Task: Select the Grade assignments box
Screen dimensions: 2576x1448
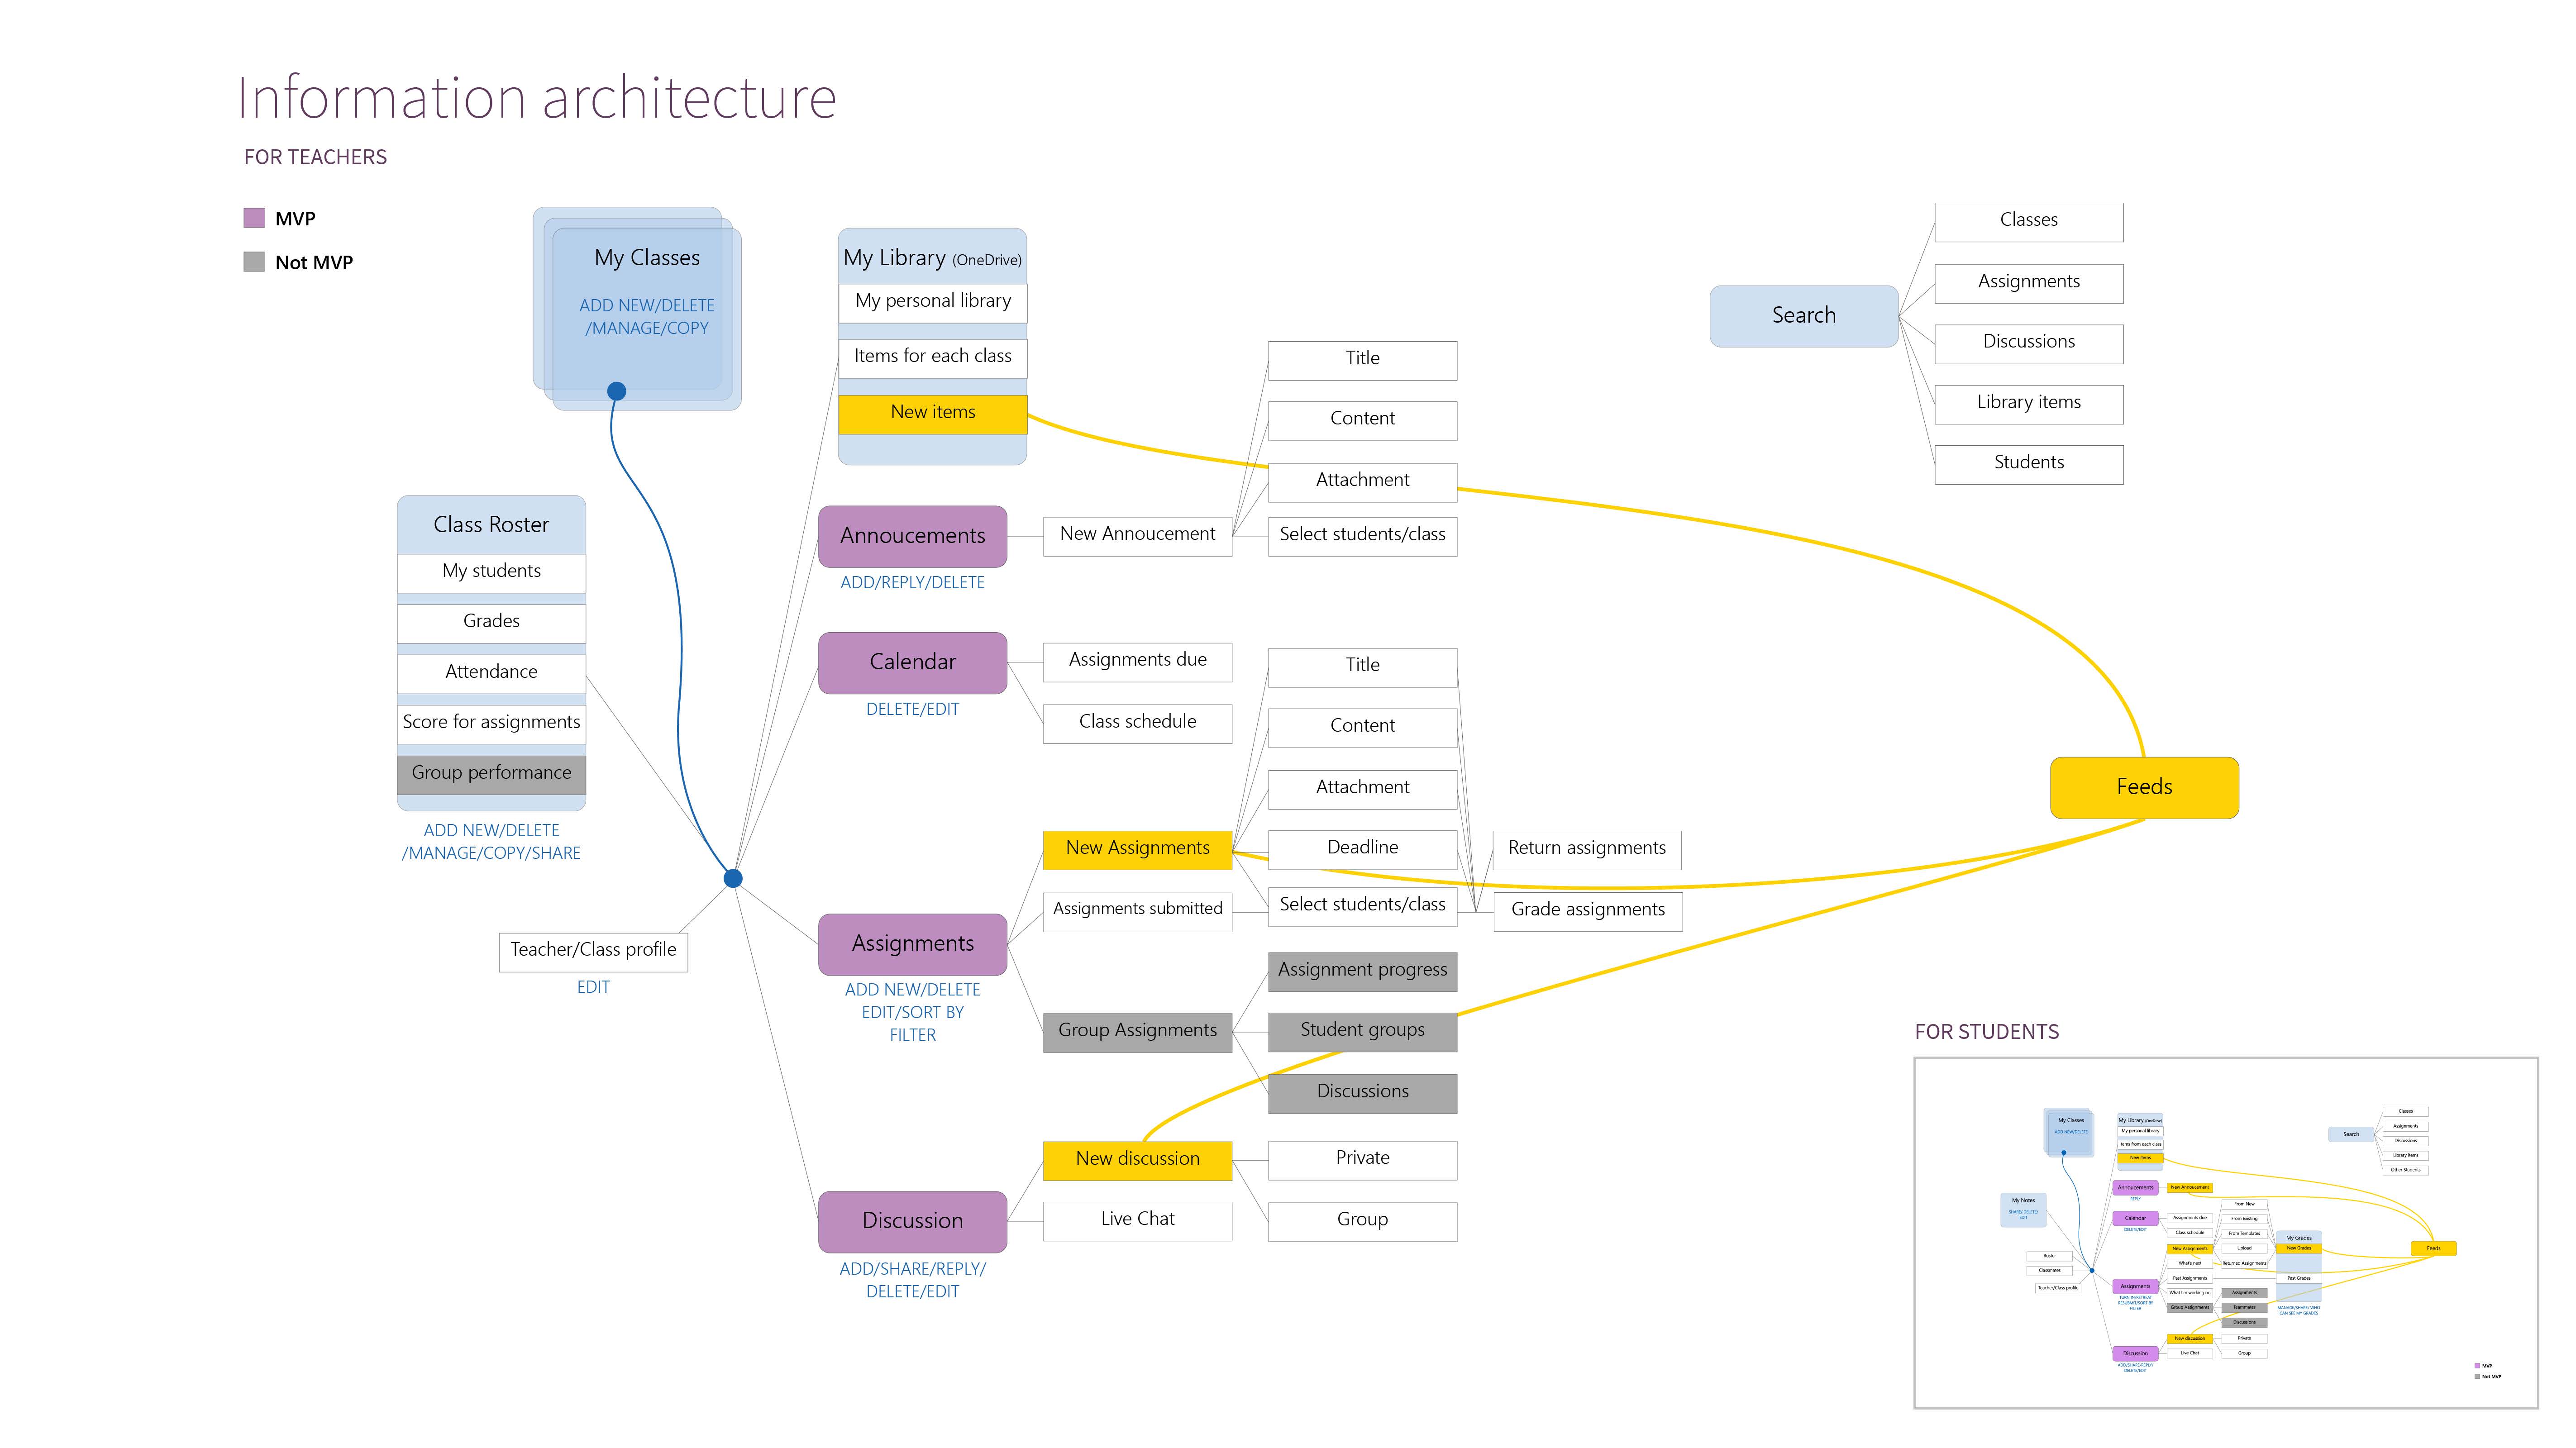Action: (1588, 911)
